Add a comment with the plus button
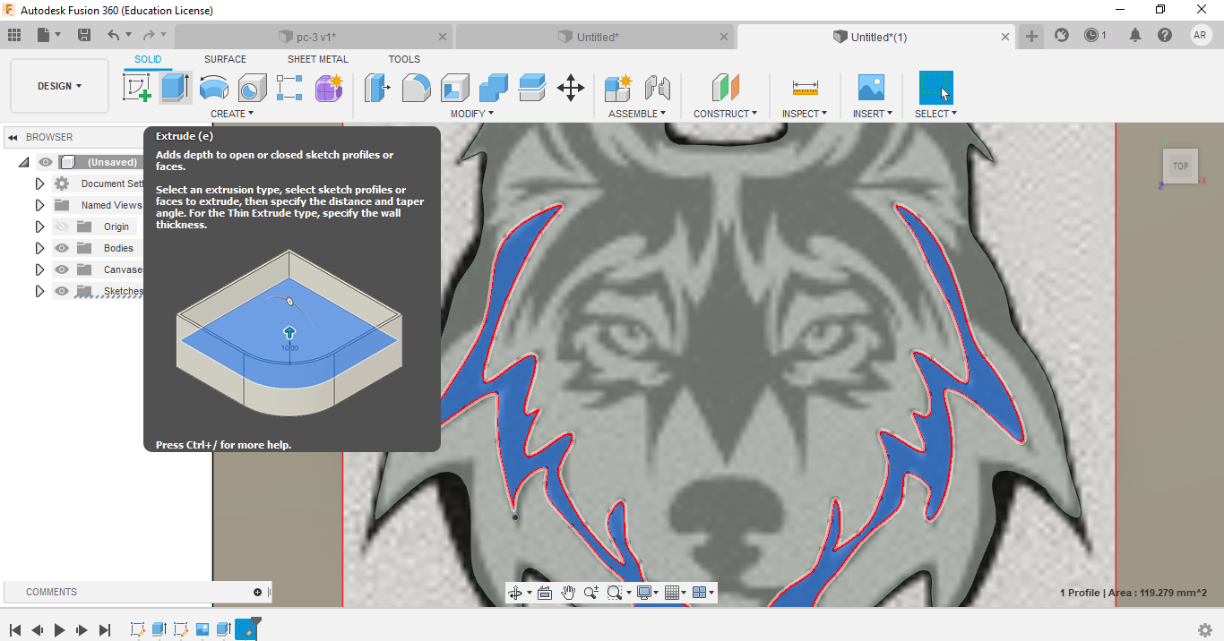This screenshot has height=641, width=1224. 257,592
